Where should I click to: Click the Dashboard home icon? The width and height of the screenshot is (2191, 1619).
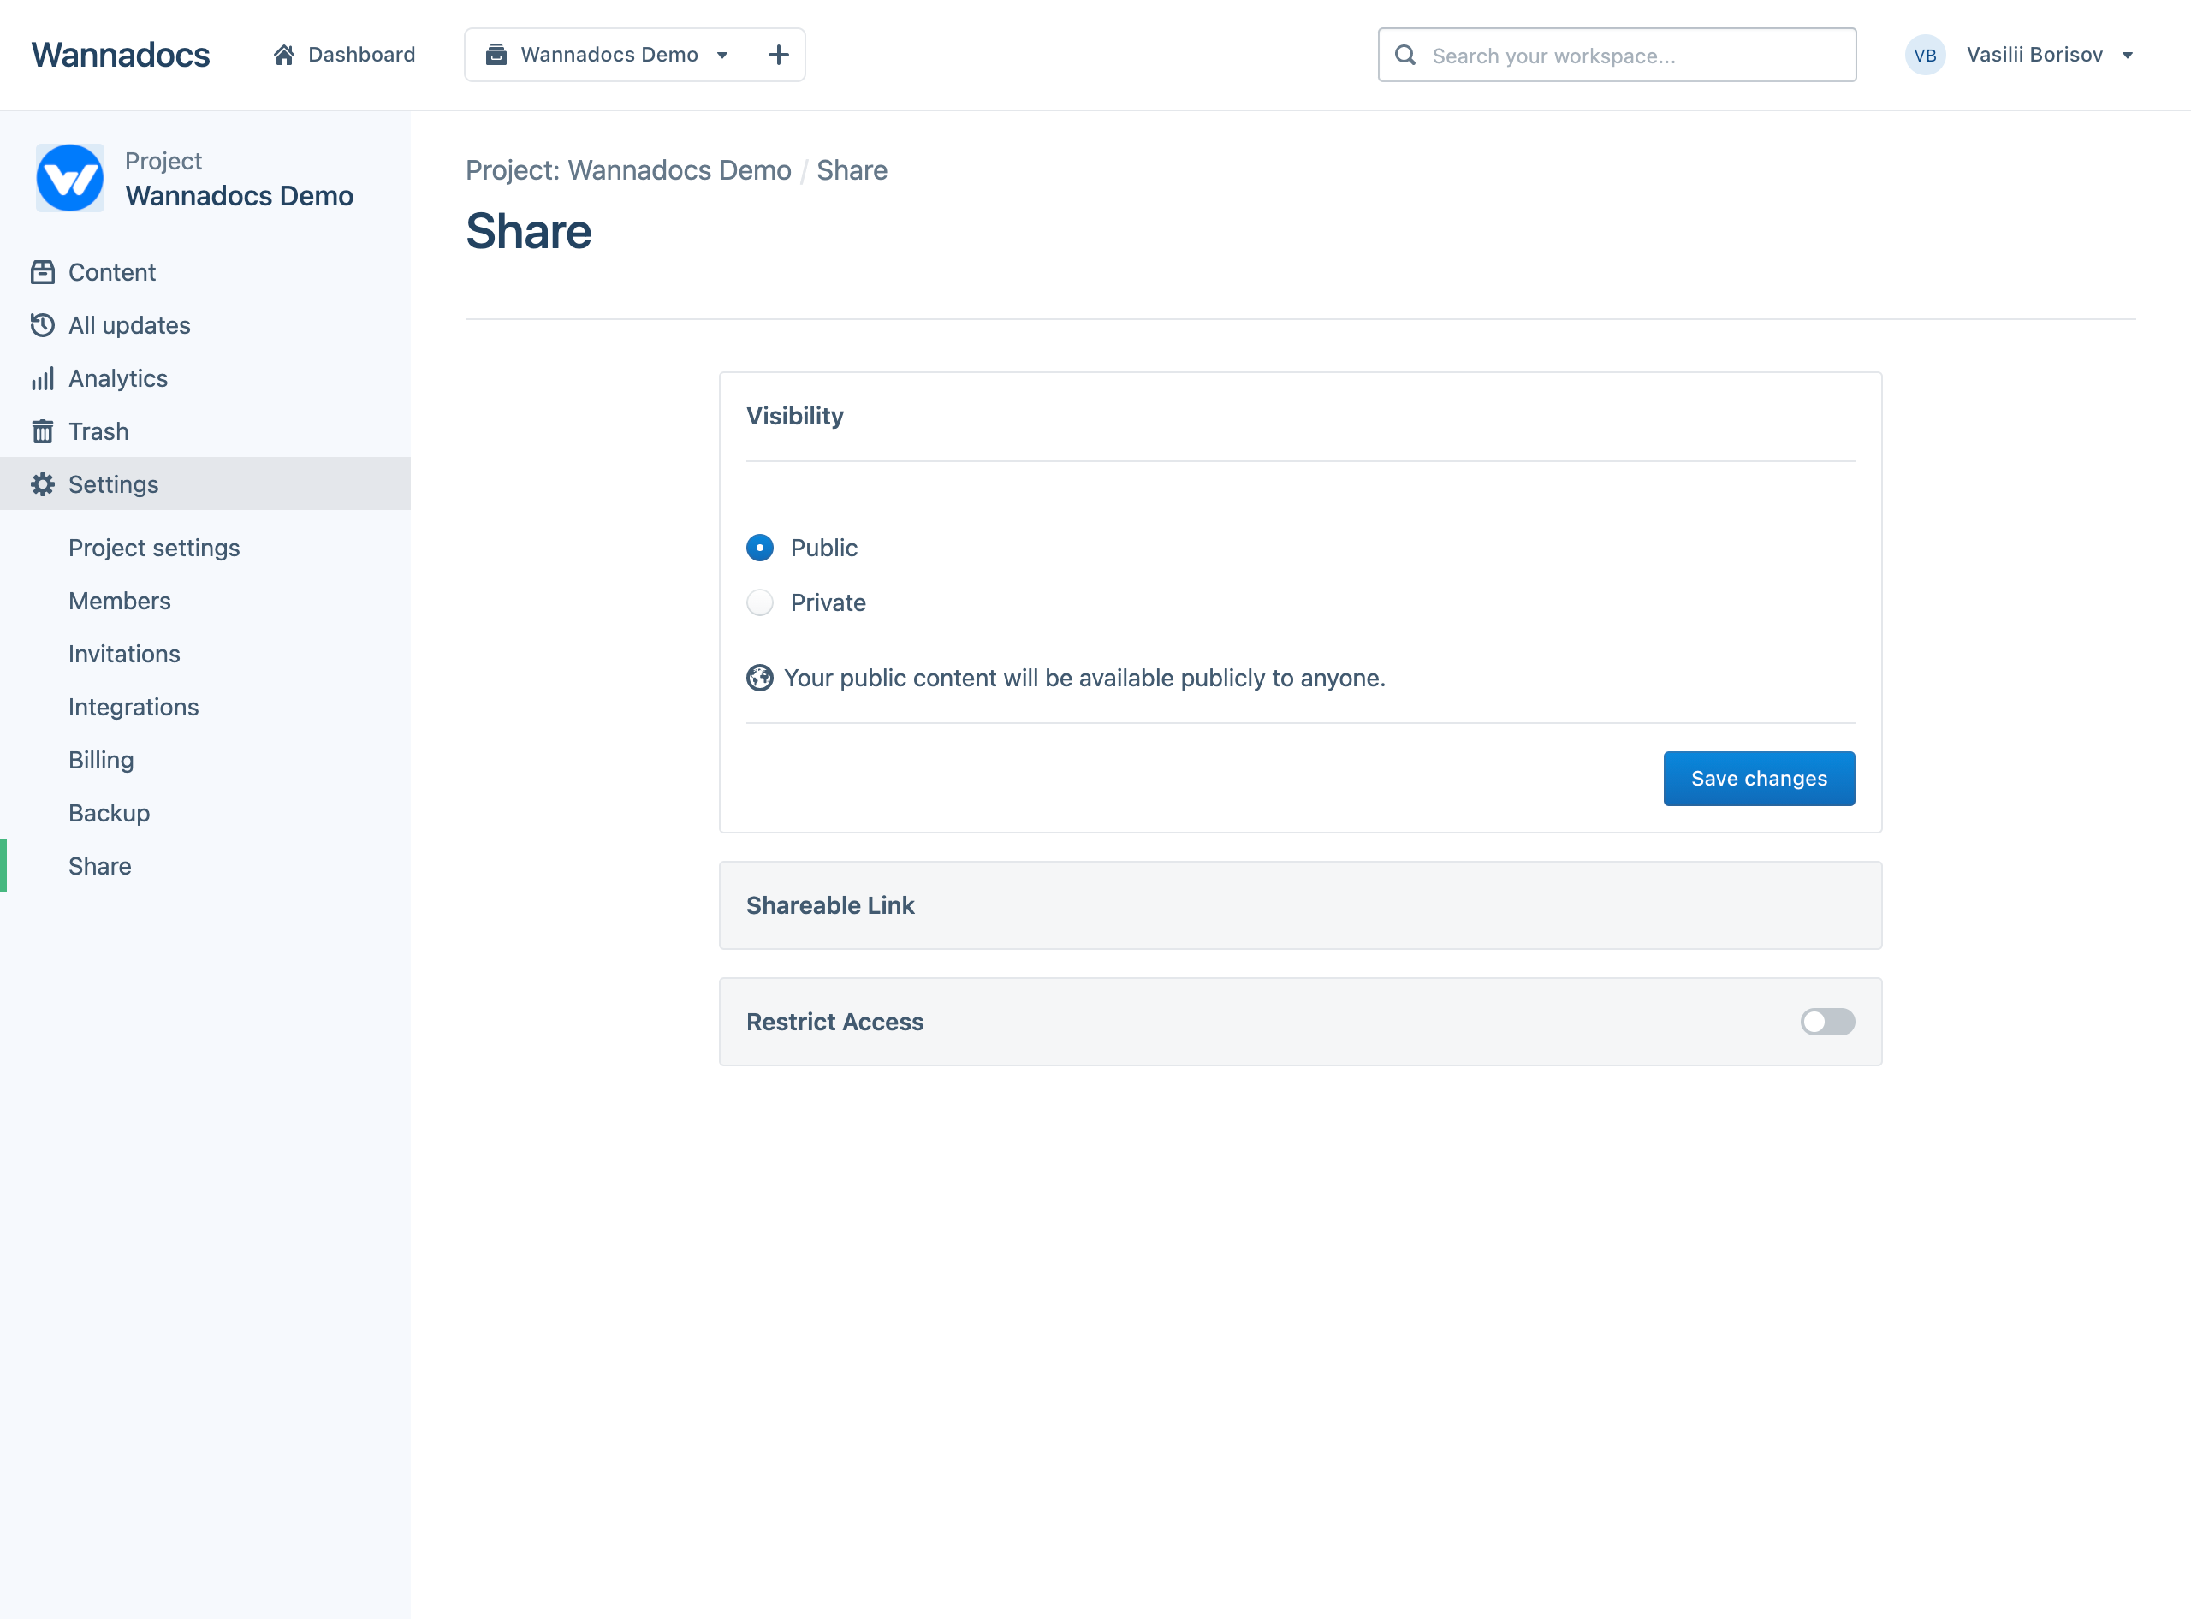click(x=284, y=55)
